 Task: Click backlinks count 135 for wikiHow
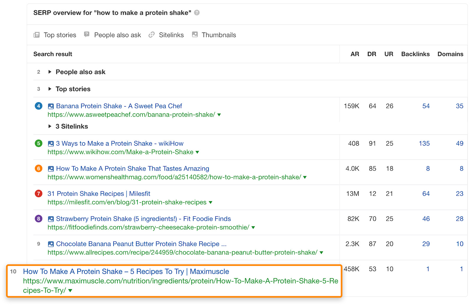(424, 143)
